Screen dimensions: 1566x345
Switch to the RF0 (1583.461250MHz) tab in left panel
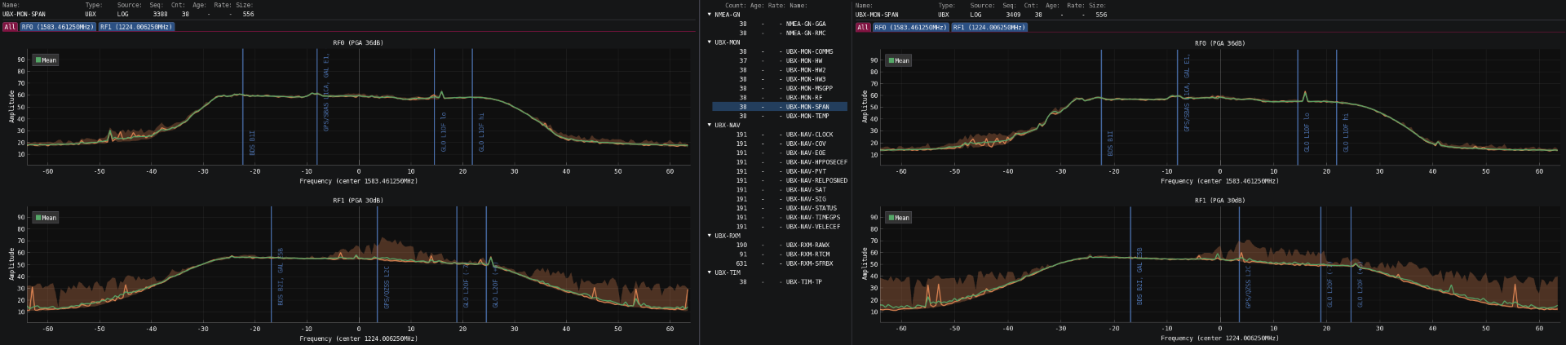pyautogui.click(x=57, y=27)
